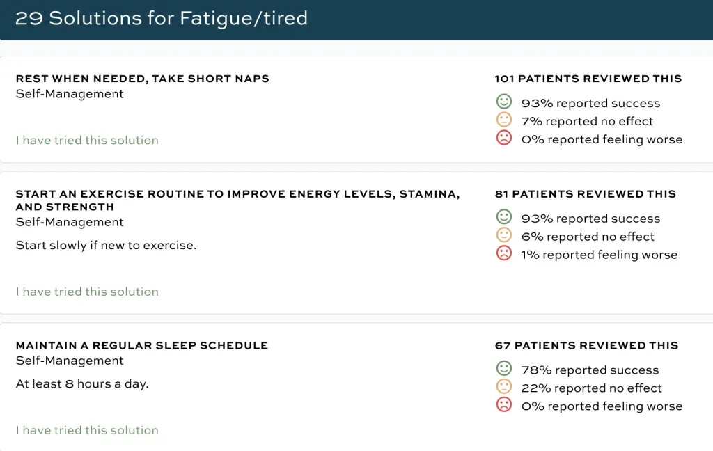
Task: Mark exercise routine solution as tried
Action: pyautogui.click(x=87, y=292)
